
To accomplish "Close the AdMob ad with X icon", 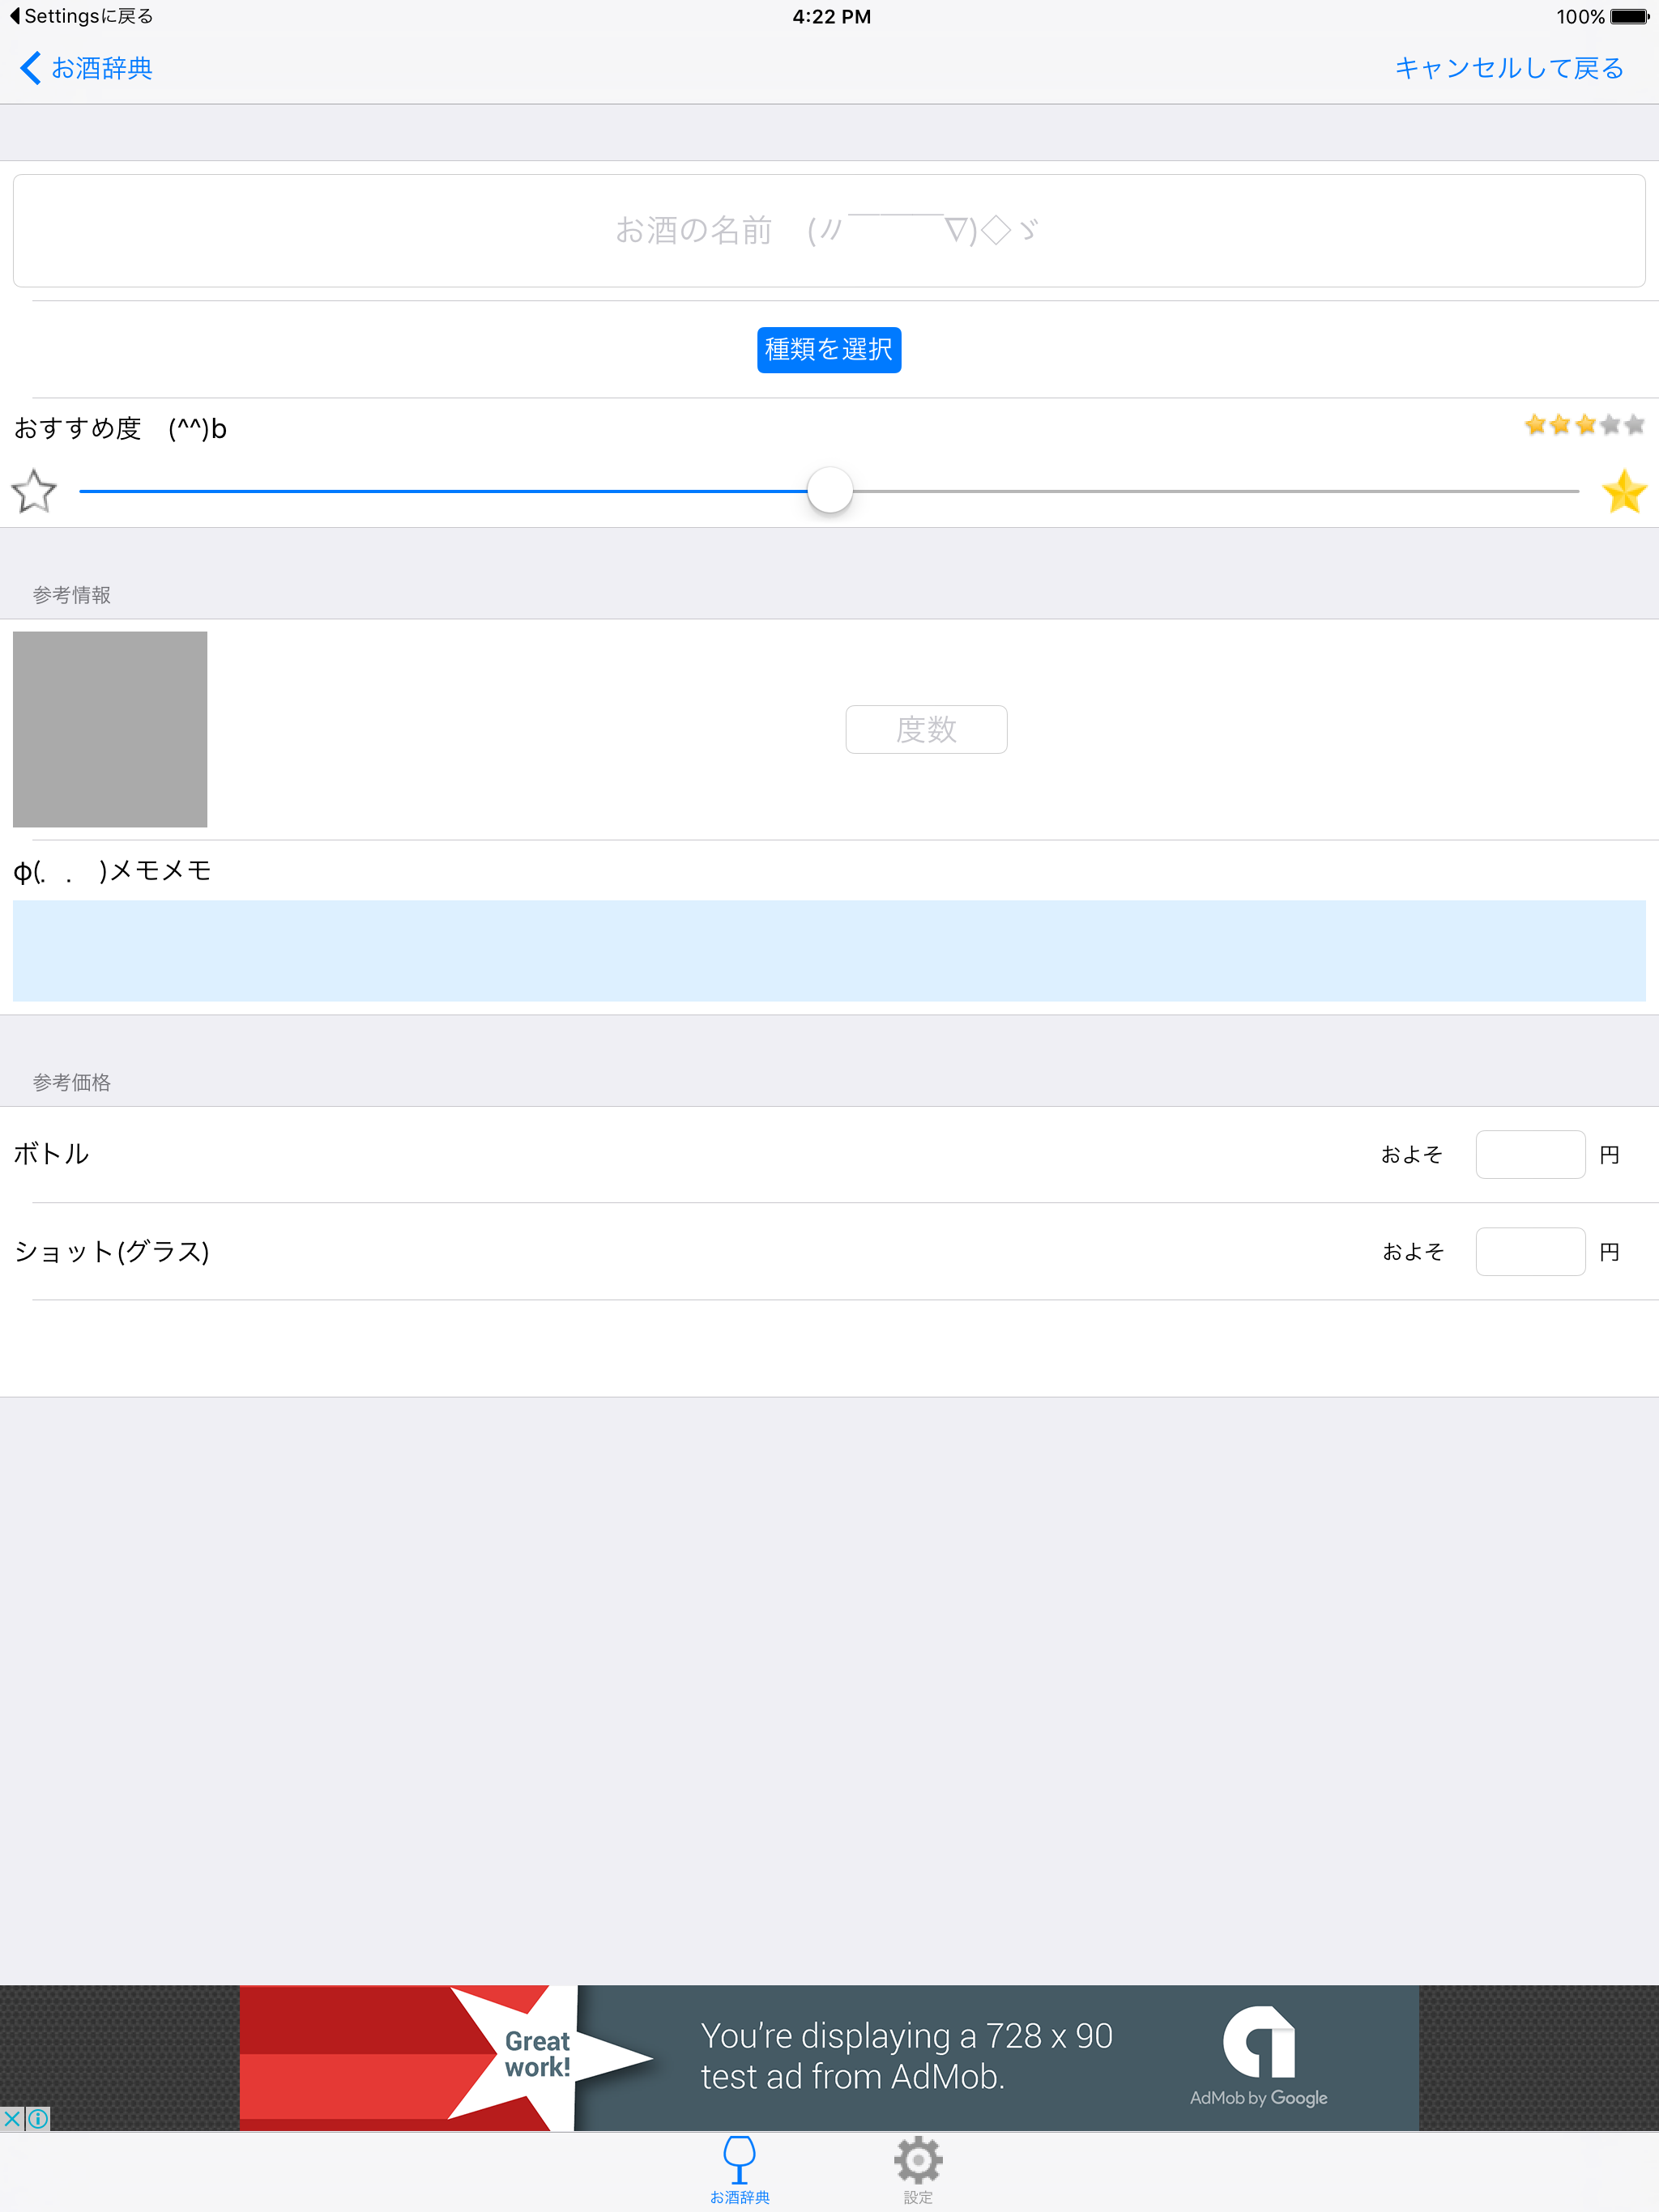I will (x=12, y=2118).
